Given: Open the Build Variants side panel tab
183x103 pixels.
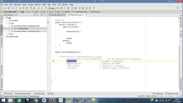Looking at the screenshot, I should tap(2, 84).
